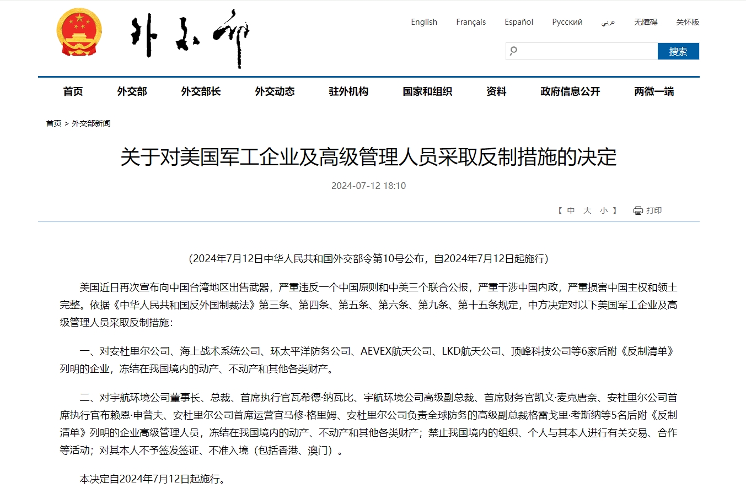Click the printer icon next to 打印

pyautogui.click(x=638, y=210)
